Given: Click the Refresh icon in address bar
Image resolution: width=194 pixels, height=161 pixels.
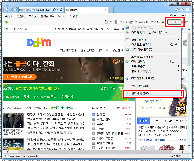Looking at the screenshot, I should (x=61, y=10).
